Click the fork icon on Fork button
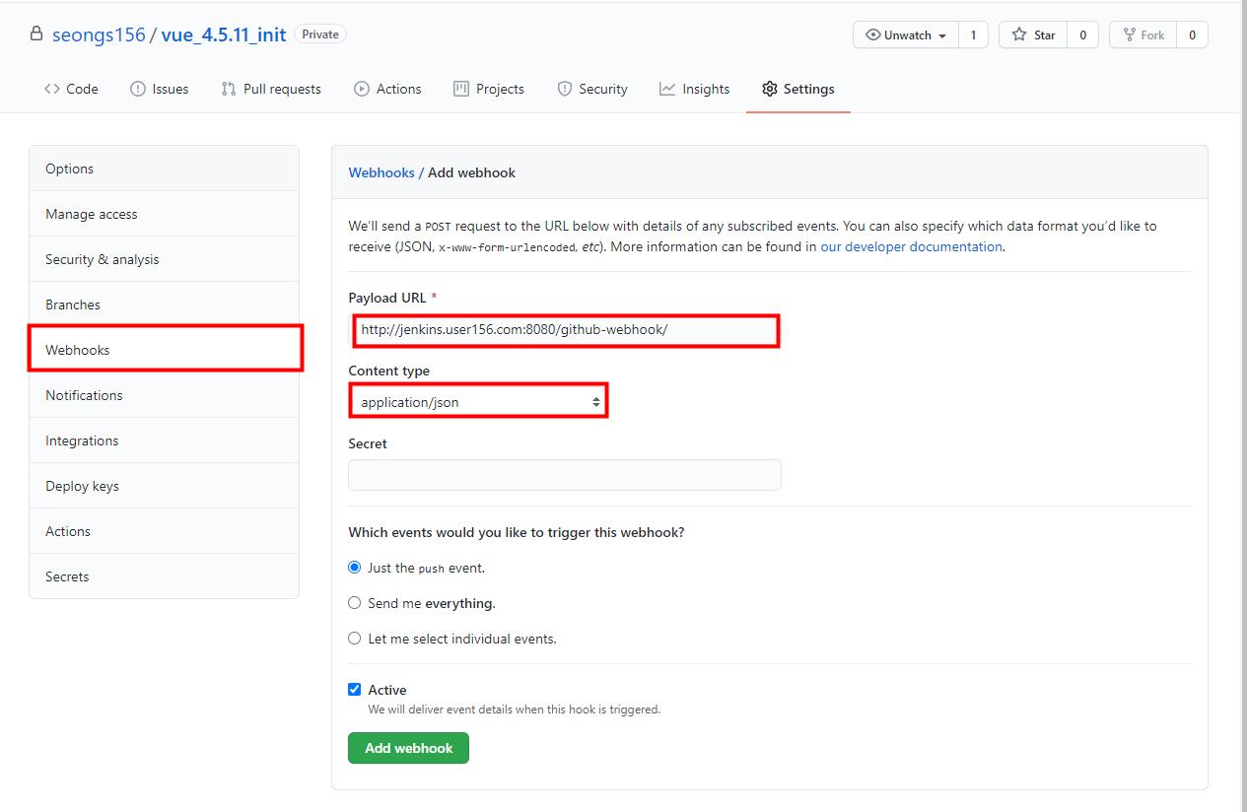The height and width of the screenshot is (812, 1247). click(1130, 34)
